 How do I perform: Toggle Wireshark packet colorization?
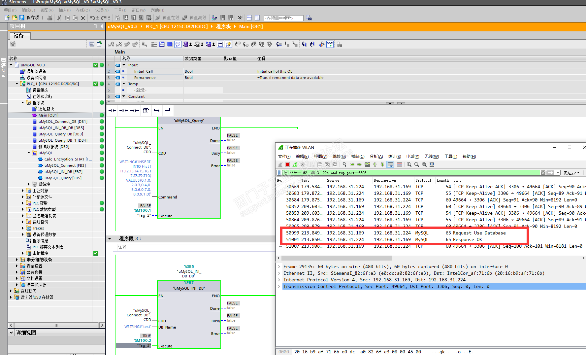(400, 164)
